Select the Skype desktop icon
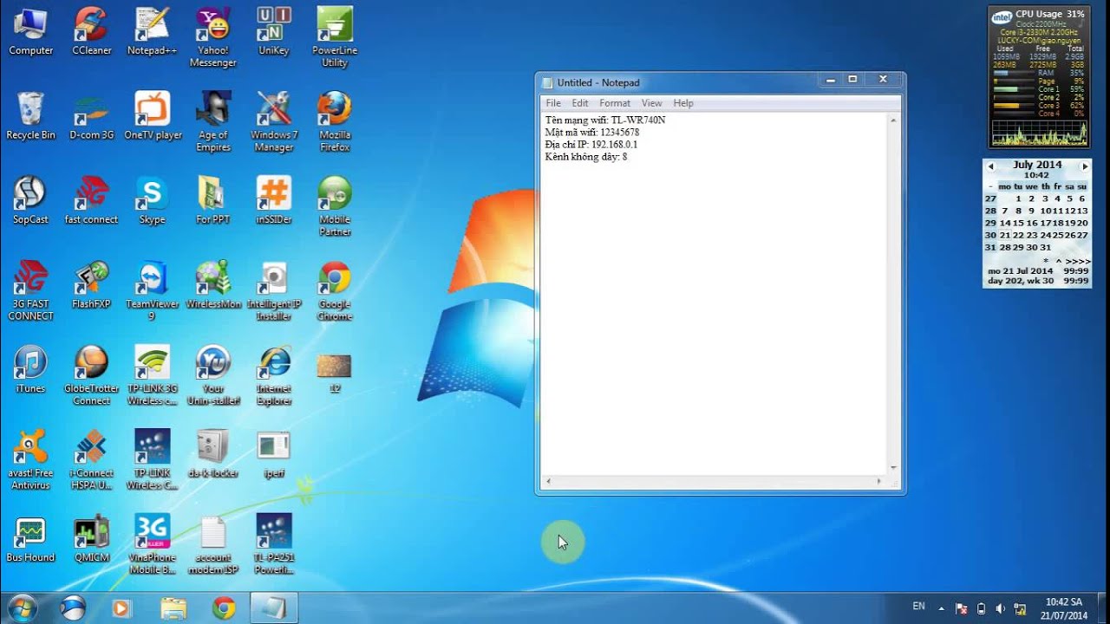The height and width of the screenshot is (624, 1110). click(x=152, y=201)
